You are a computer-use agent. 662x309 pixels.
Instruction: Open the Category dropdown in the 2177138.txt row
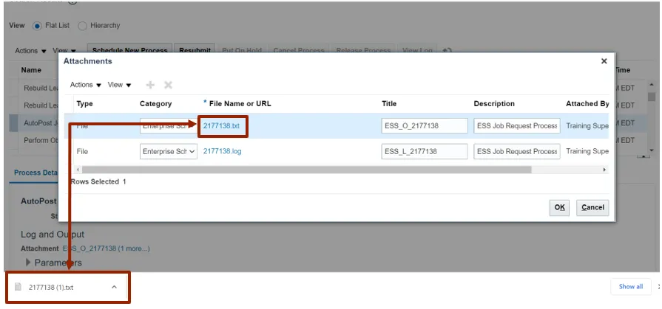click(169, 126)
